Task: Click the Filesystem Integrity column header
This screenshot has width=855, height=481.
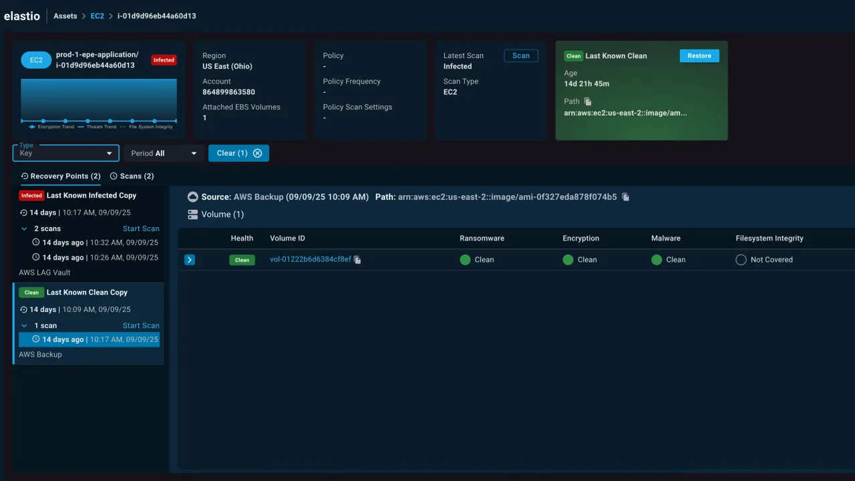Action: tap(769, 238)
